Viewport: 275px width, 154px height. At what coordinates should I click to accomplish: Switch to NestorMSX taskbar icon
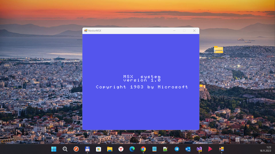coord(221,149)
